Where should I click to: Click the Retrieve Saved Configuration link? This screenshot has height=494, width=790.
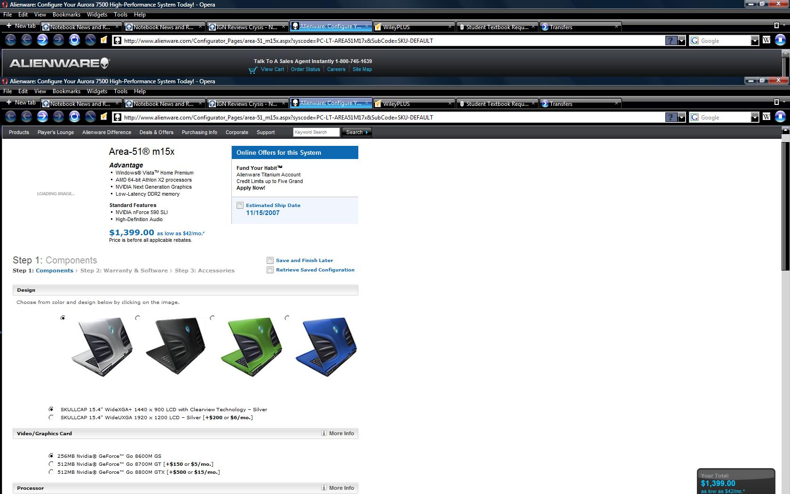[x=315, y=270]
